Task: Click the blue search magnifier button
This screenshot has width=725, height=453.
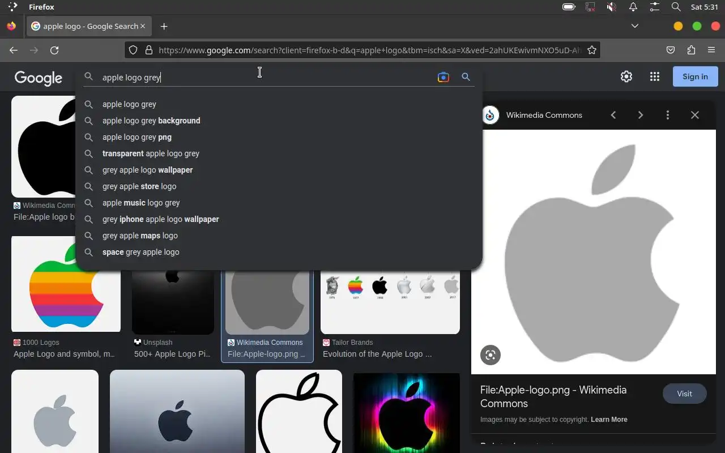Action: [466, 77]
